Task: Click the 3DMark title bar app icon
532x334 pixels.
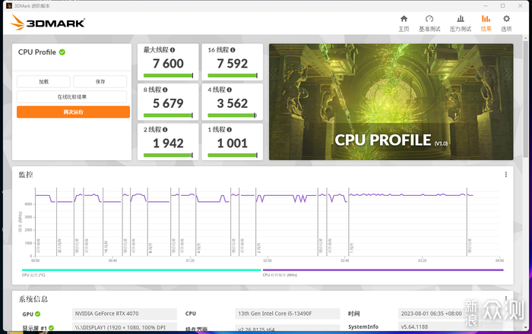Action: click(9, 6)
